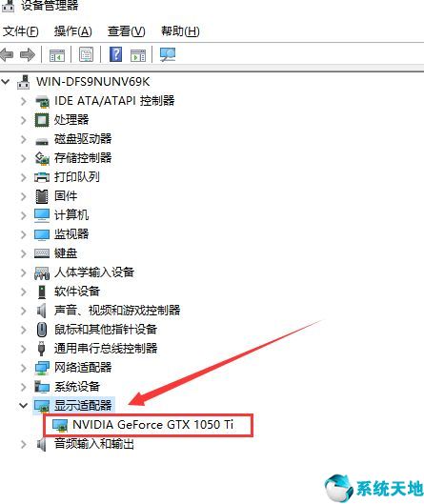Select the 监视器 label
This screenshot has height=504, width=424.
71,234
